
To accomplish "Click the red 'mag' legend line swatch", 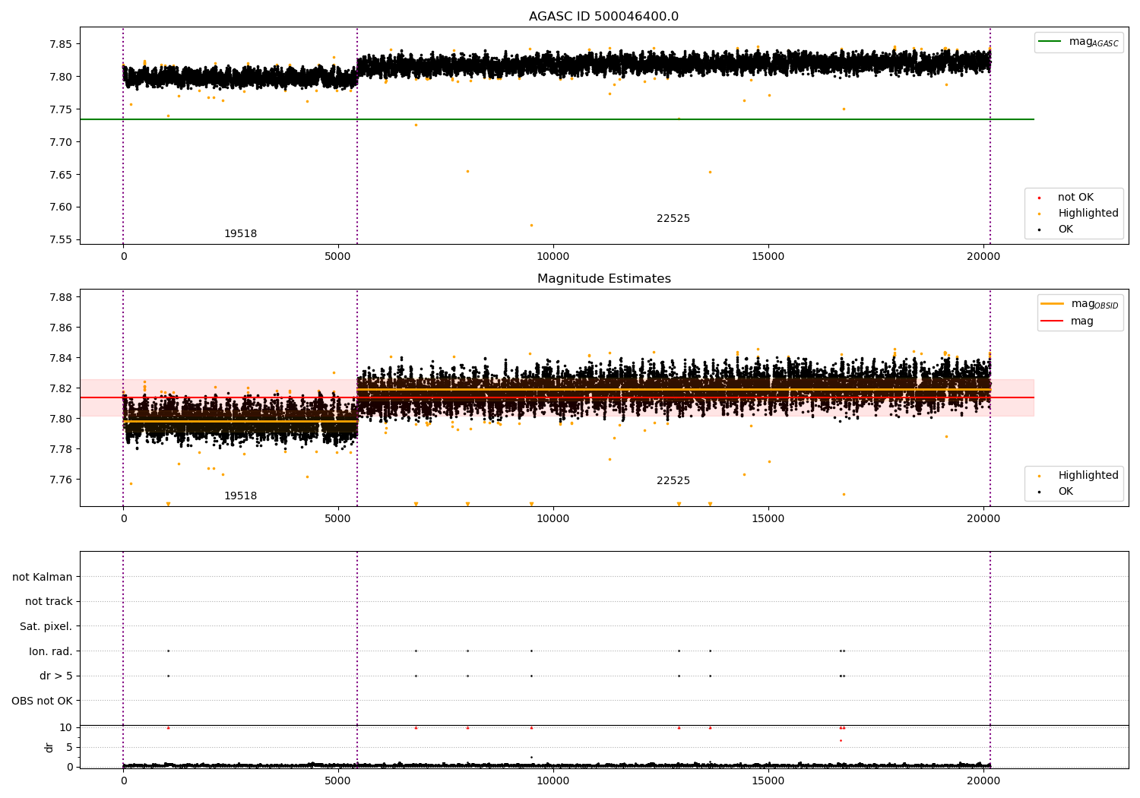I will [1053, 321].
